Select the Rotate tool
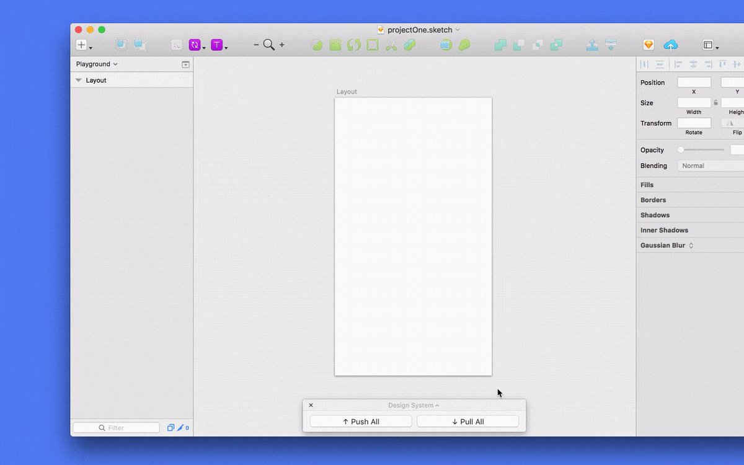Viewport: 744px width, 465px height. (x=354, y=45)
